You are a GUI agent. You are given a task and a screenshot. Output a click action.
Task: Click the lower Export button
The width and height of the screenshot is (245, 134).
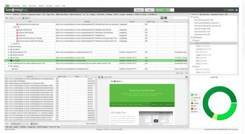(x=34, y=124)
